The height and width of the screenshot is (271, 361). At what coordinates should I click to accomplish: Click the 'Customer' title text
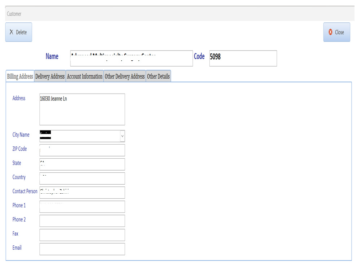pyautogui.click(x=14, y=14)
